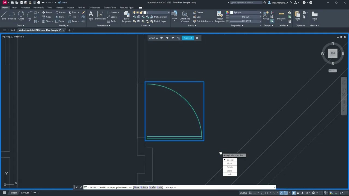The width and height of the screenshot is (349, 196).
Task: Toggle object snap tracking in status bar
Action: pos(282,193)
